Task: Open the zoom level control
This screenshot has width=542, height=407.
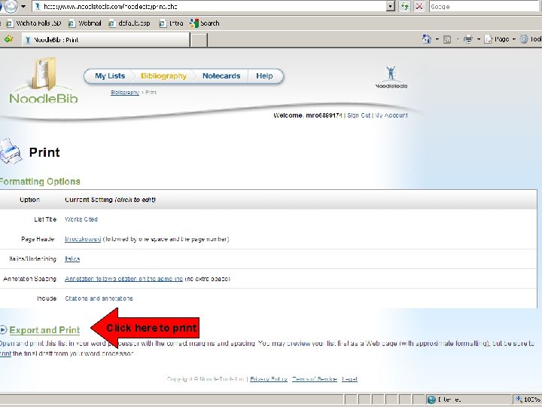Action: [x=528, y=399]
